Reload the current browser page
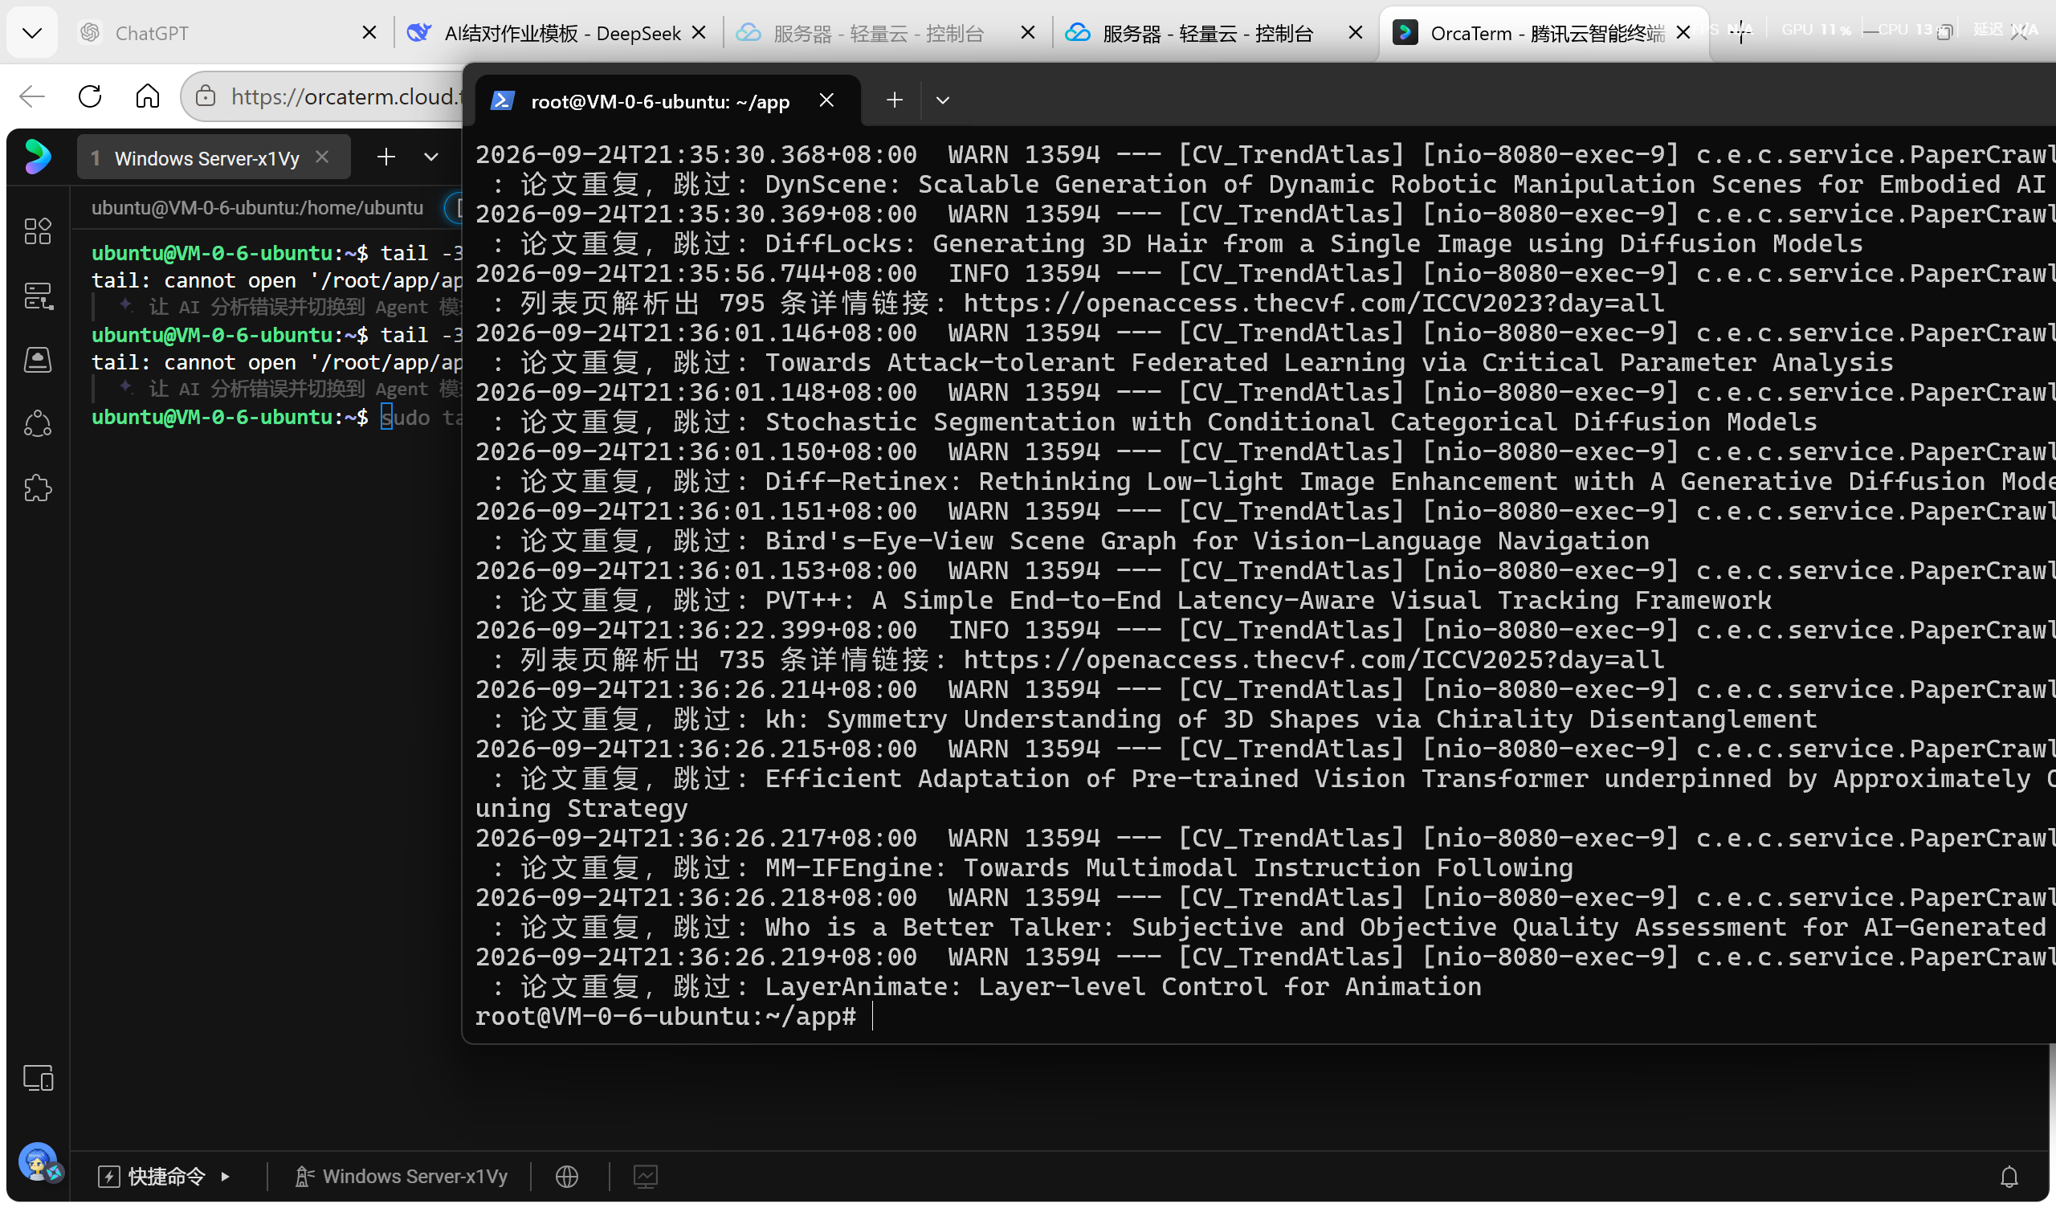 (x=90, y=96)
